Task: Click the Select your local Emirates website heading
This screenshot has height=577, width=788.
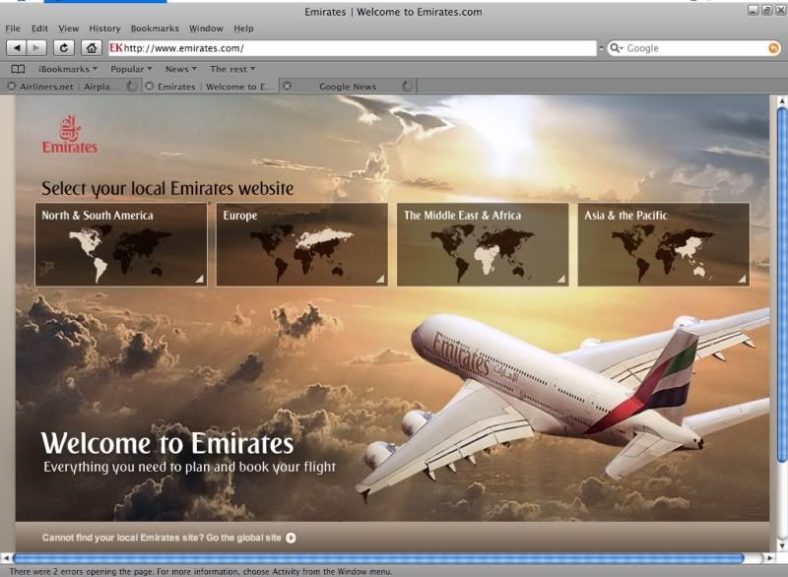Action: pyautogui.click(x=167, y=188)
